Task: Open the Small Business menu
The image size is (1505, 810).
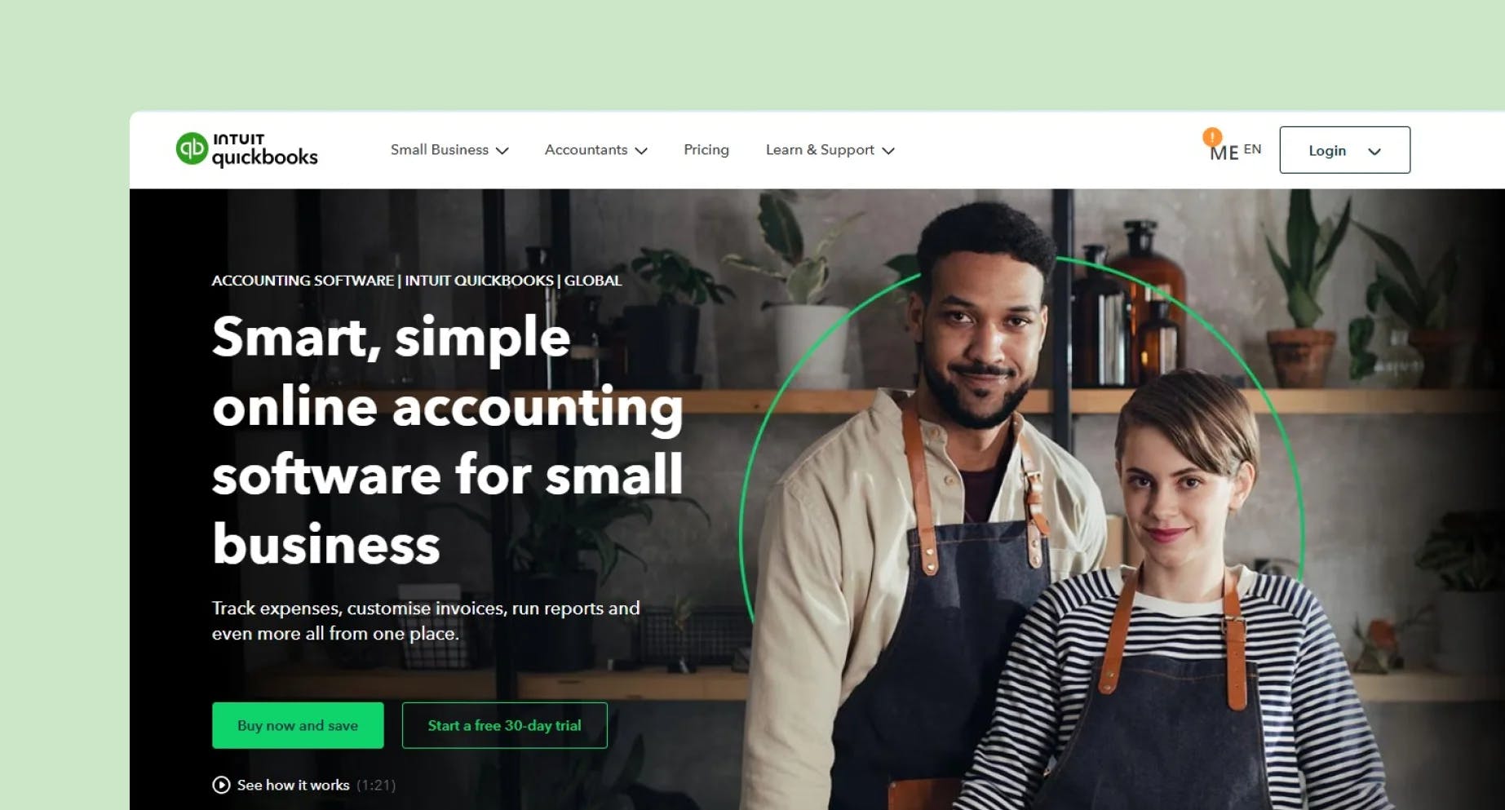Action: (449, 150)
